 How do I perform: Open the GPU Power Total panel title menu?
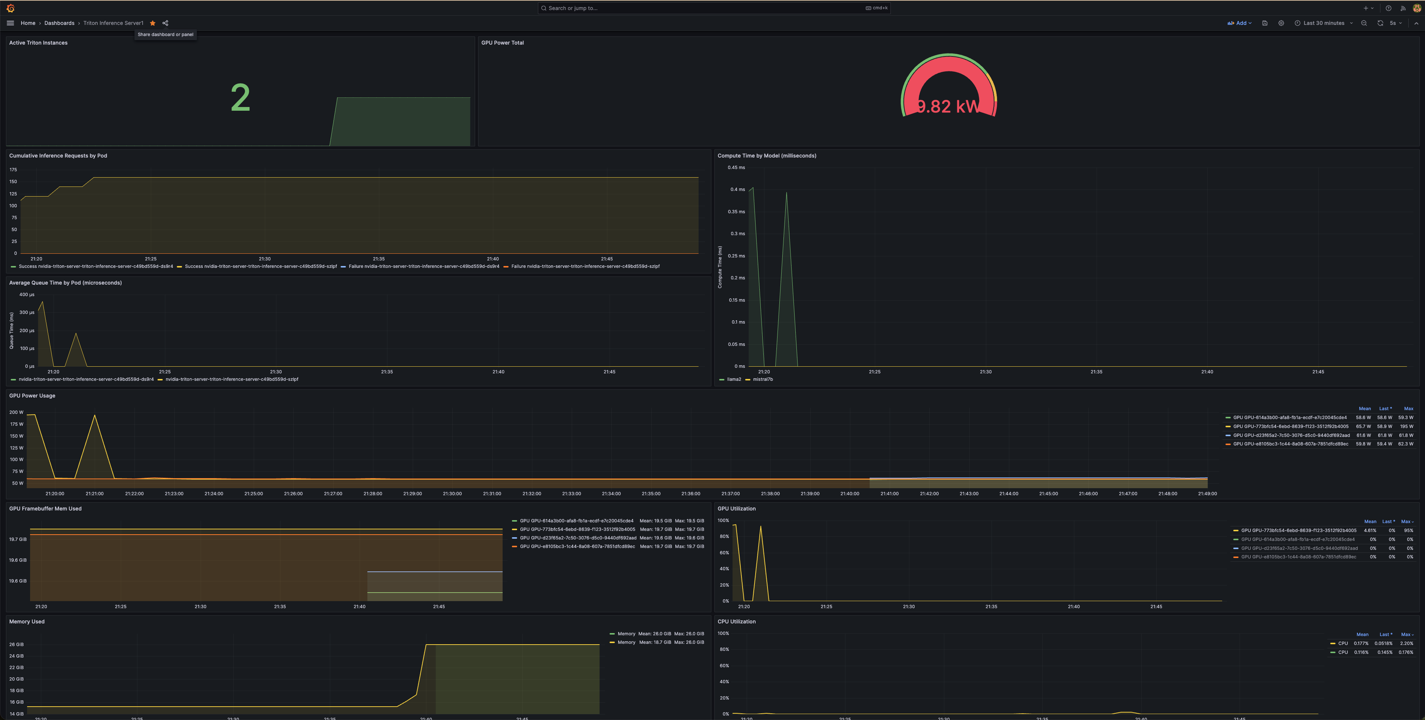point(502,43)
